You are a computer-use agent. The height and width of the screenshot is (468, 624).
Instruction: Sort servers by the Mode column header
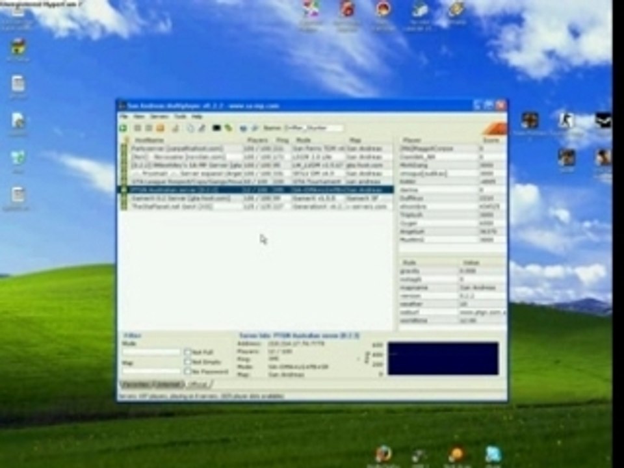318,140
